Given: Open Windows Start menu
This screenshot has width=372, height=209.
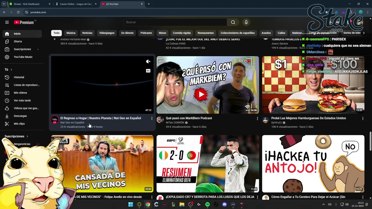Looking at the screenshot, I should [x=130, y=204].
